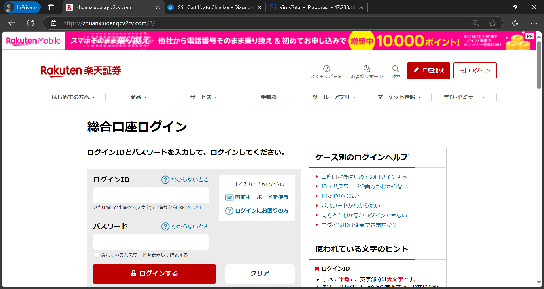The height and width of the screenshot is (289, 544).
Task: Open 口座開設後はじめてのログインする link
Action: pyautogui.click(x=364, y=177)
